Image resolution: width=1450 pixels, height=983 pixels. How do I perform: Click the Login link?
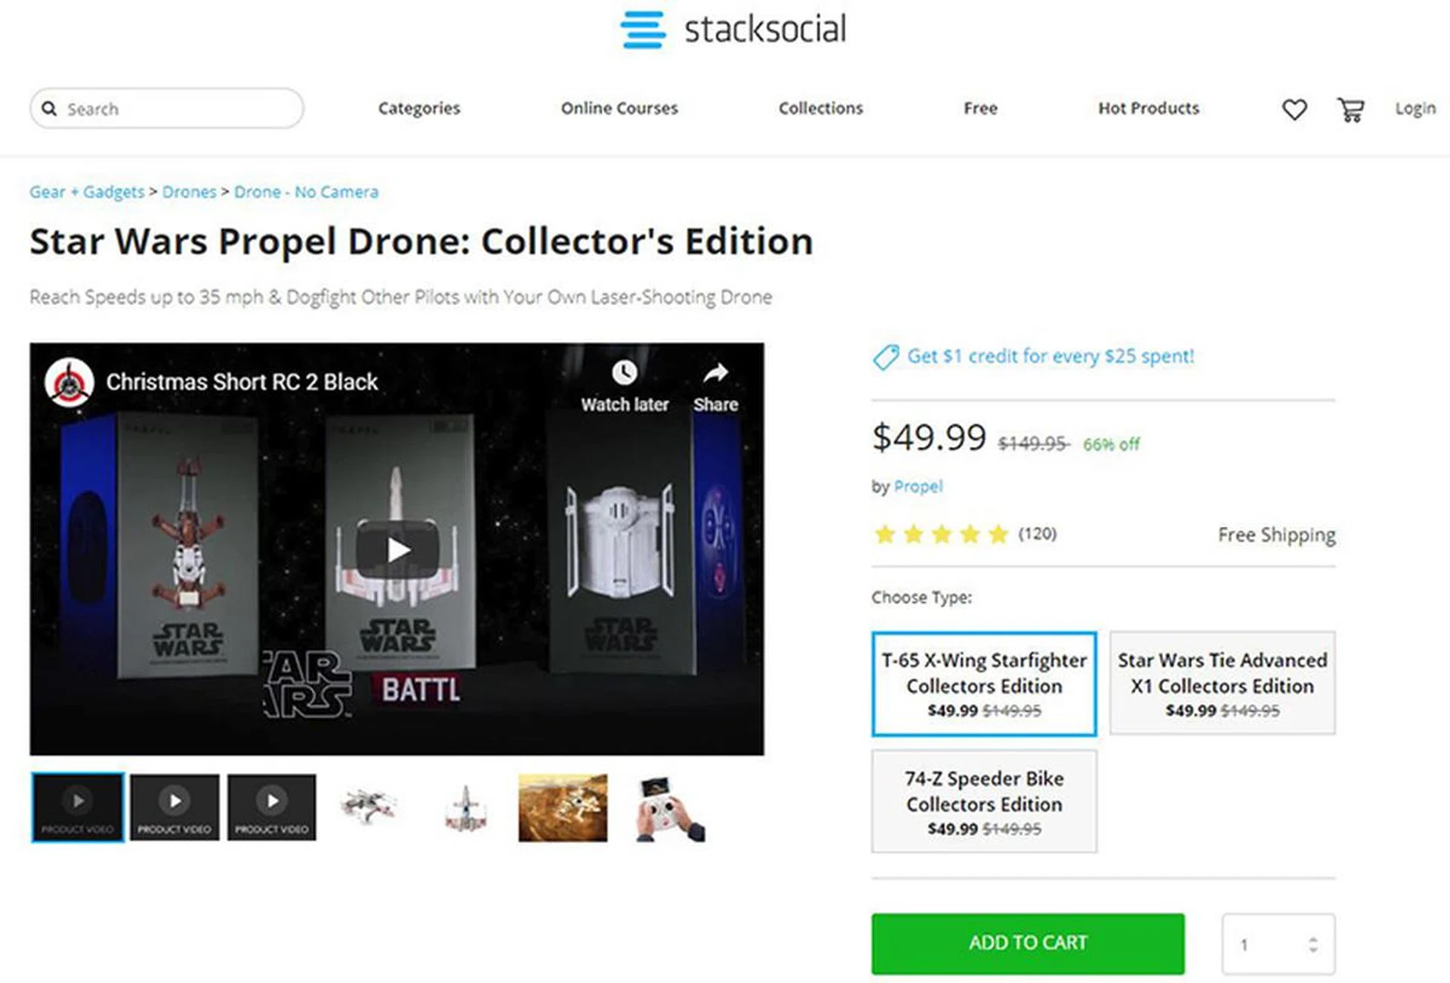click(1415, 109)
